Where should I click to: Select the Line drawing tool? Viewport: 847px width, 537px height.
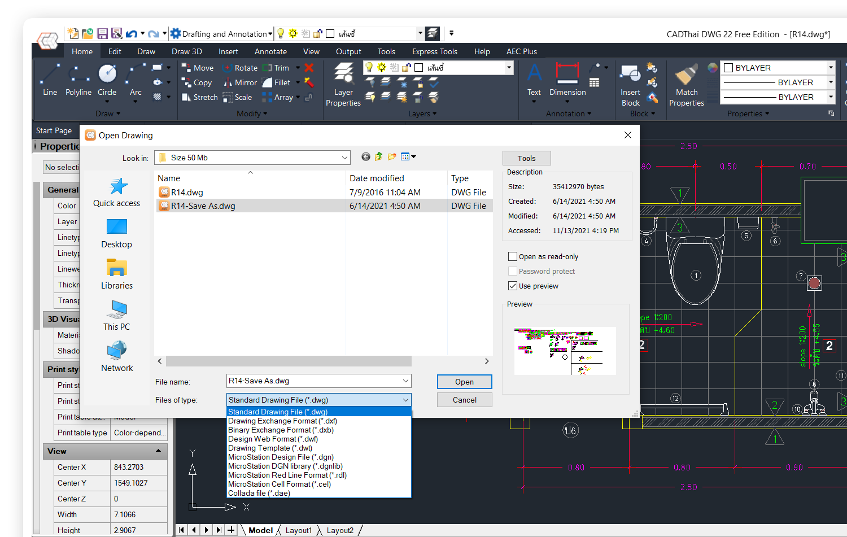50,80
